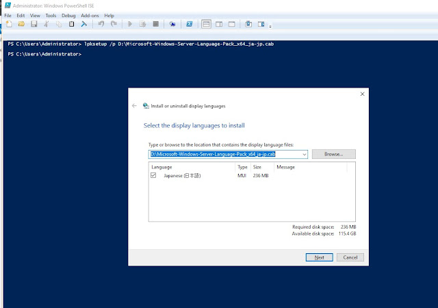The width and height of the screenshot is (438, 308).
Task: Show script pane on right icon
Action: [x=219, y=25]
